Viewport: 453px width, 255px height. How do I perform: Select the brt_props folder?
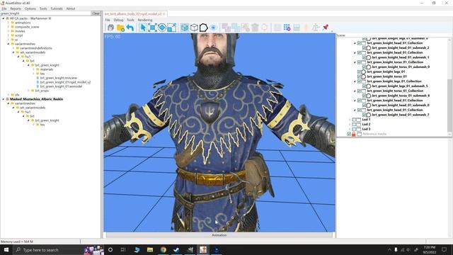tap(42, 91)
